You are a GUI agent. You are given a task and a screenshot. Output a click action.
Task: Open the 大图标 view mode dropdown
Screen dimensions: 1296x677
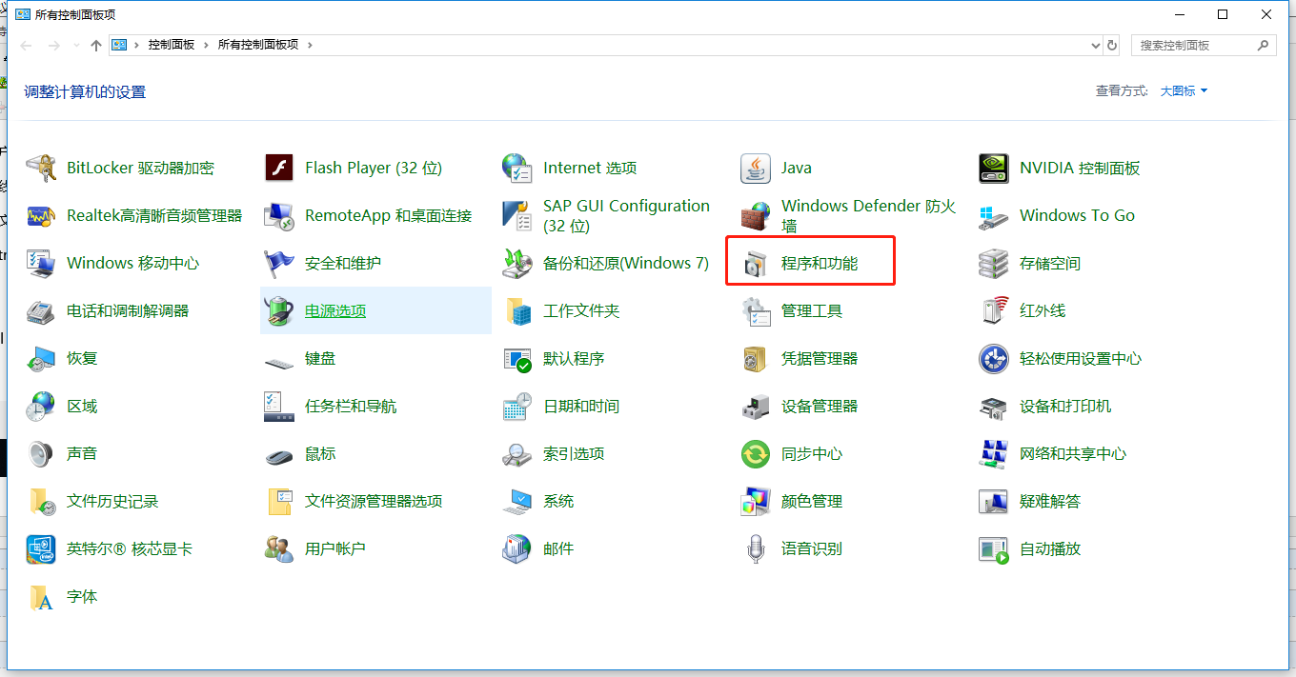click(x=1184, y=90)
